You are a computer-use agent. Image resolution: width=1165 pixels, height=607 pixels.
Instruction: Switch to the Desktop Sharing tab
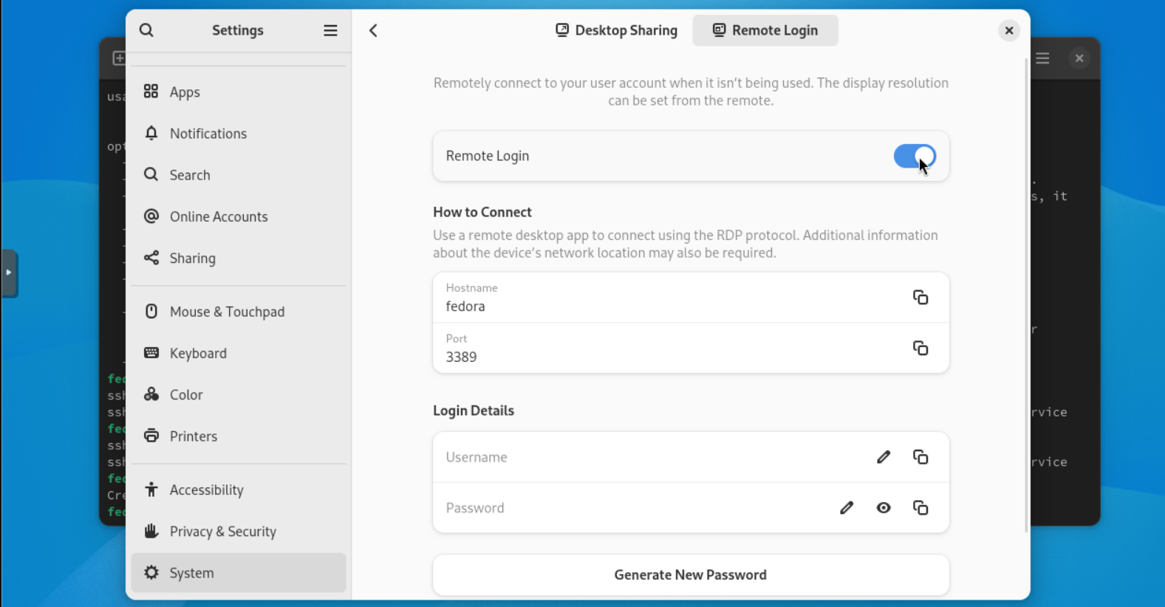tap(616, 30)
